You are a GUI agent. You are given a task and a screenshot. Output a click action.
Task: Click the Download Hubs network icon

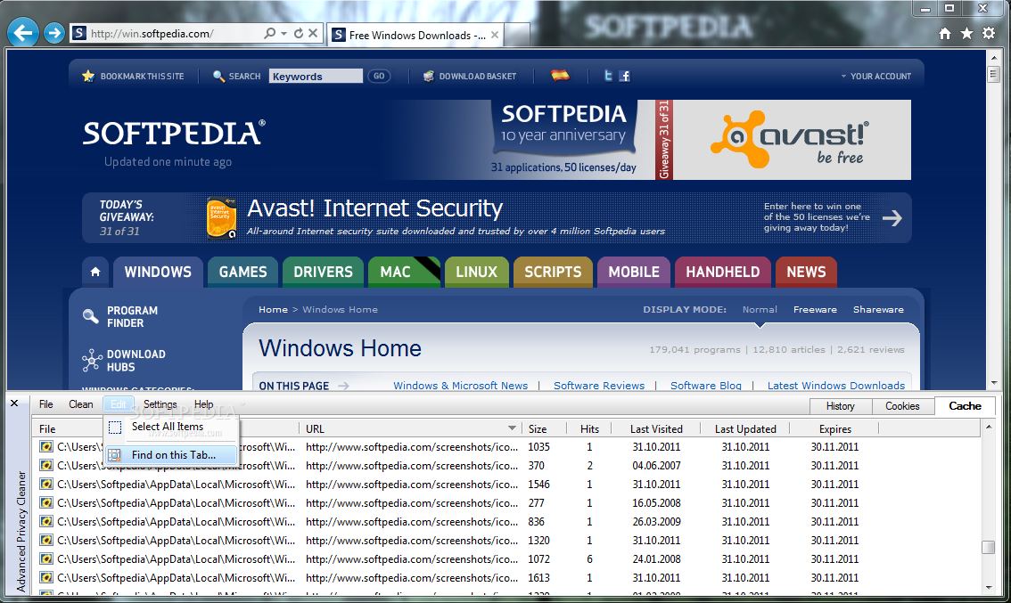pos(92,360)
